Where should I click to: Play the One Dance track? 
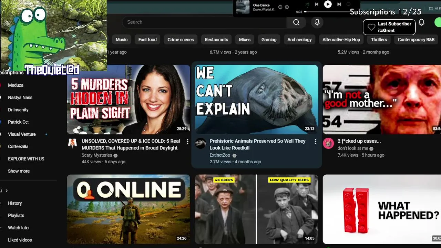point(328,4)
